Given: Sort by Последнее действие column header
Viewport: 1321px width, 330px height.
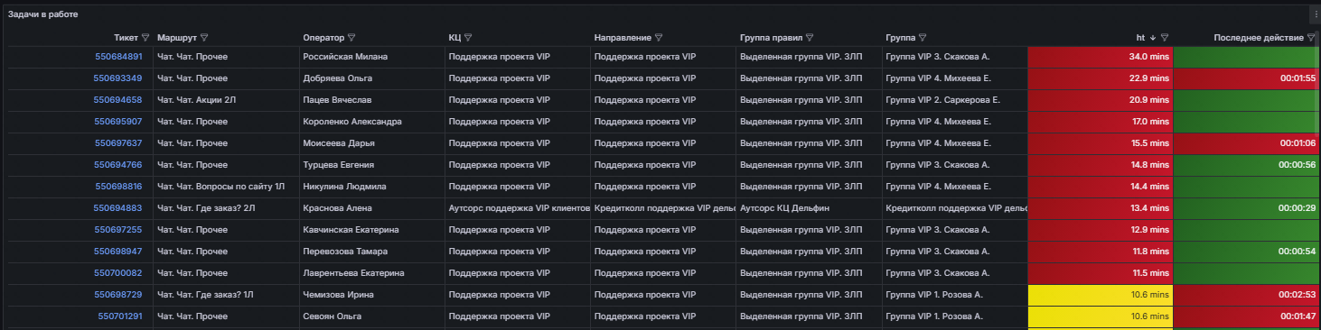Looking at the screenshot, I should [1259, 38].
